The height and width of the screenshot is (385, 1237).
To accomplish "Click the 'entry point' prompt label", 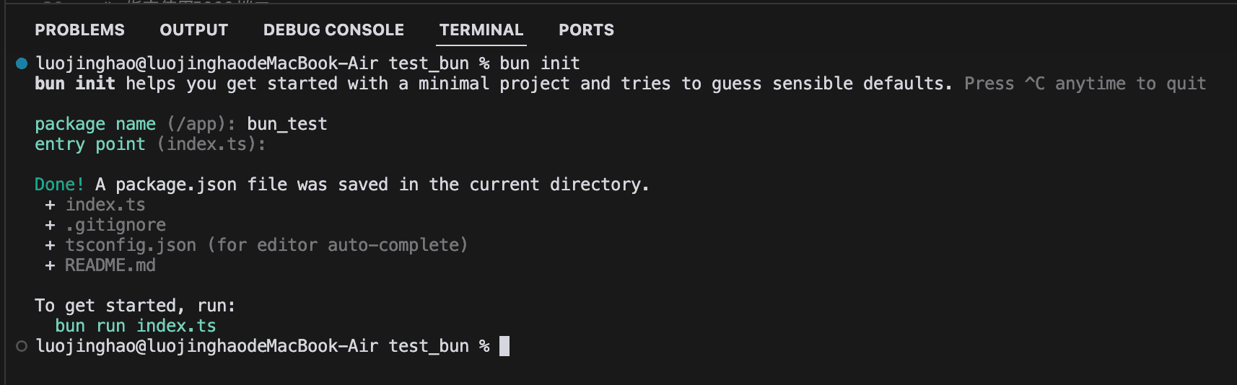I will click(90, 144).
